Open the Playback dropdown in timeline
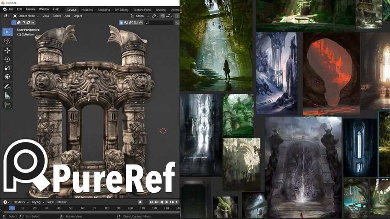This screenshot has height=219, width=390. (x=19, y=202)
